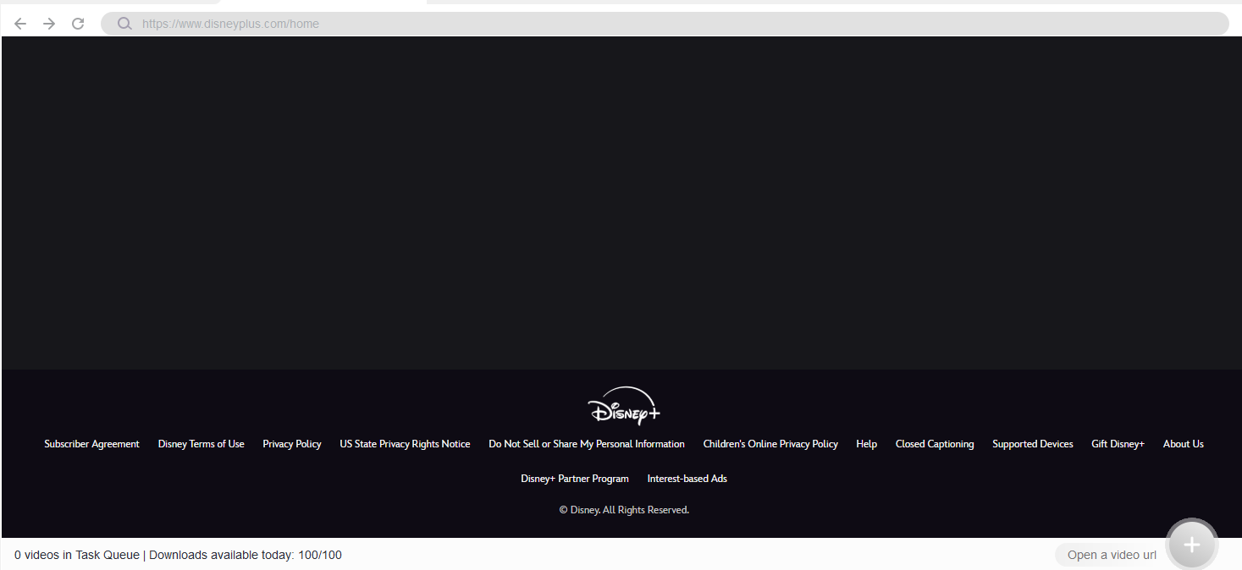Open Children's Online Privacy Policy

click(x=770, y=444)
